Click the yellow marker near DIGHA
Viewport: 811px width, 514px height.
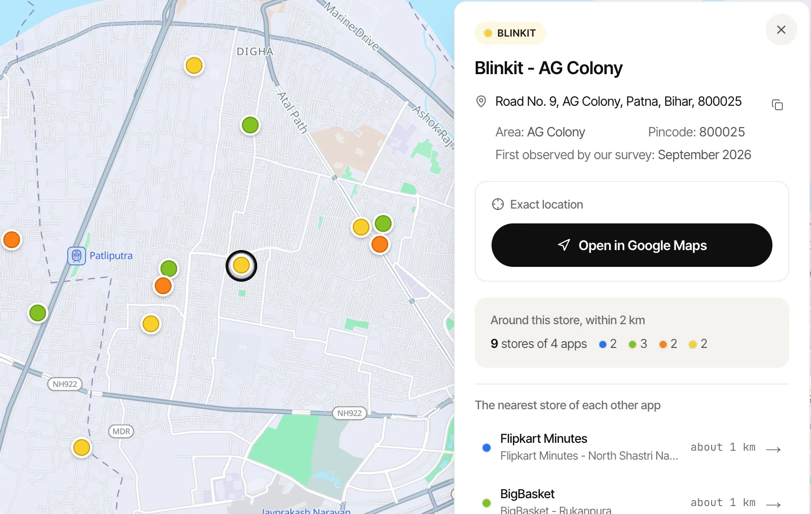[x=194, y=65]
